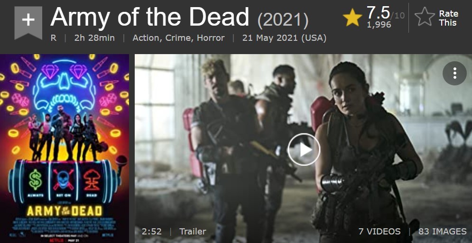Click the Trailer label under the video
The height and width of the screenshot is (243, 472).
tap(193, 231)
